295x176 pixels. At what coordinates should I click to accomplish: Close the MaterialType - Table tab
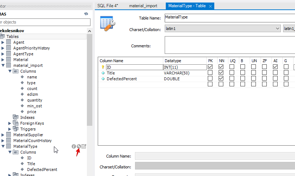click(209, 6)
